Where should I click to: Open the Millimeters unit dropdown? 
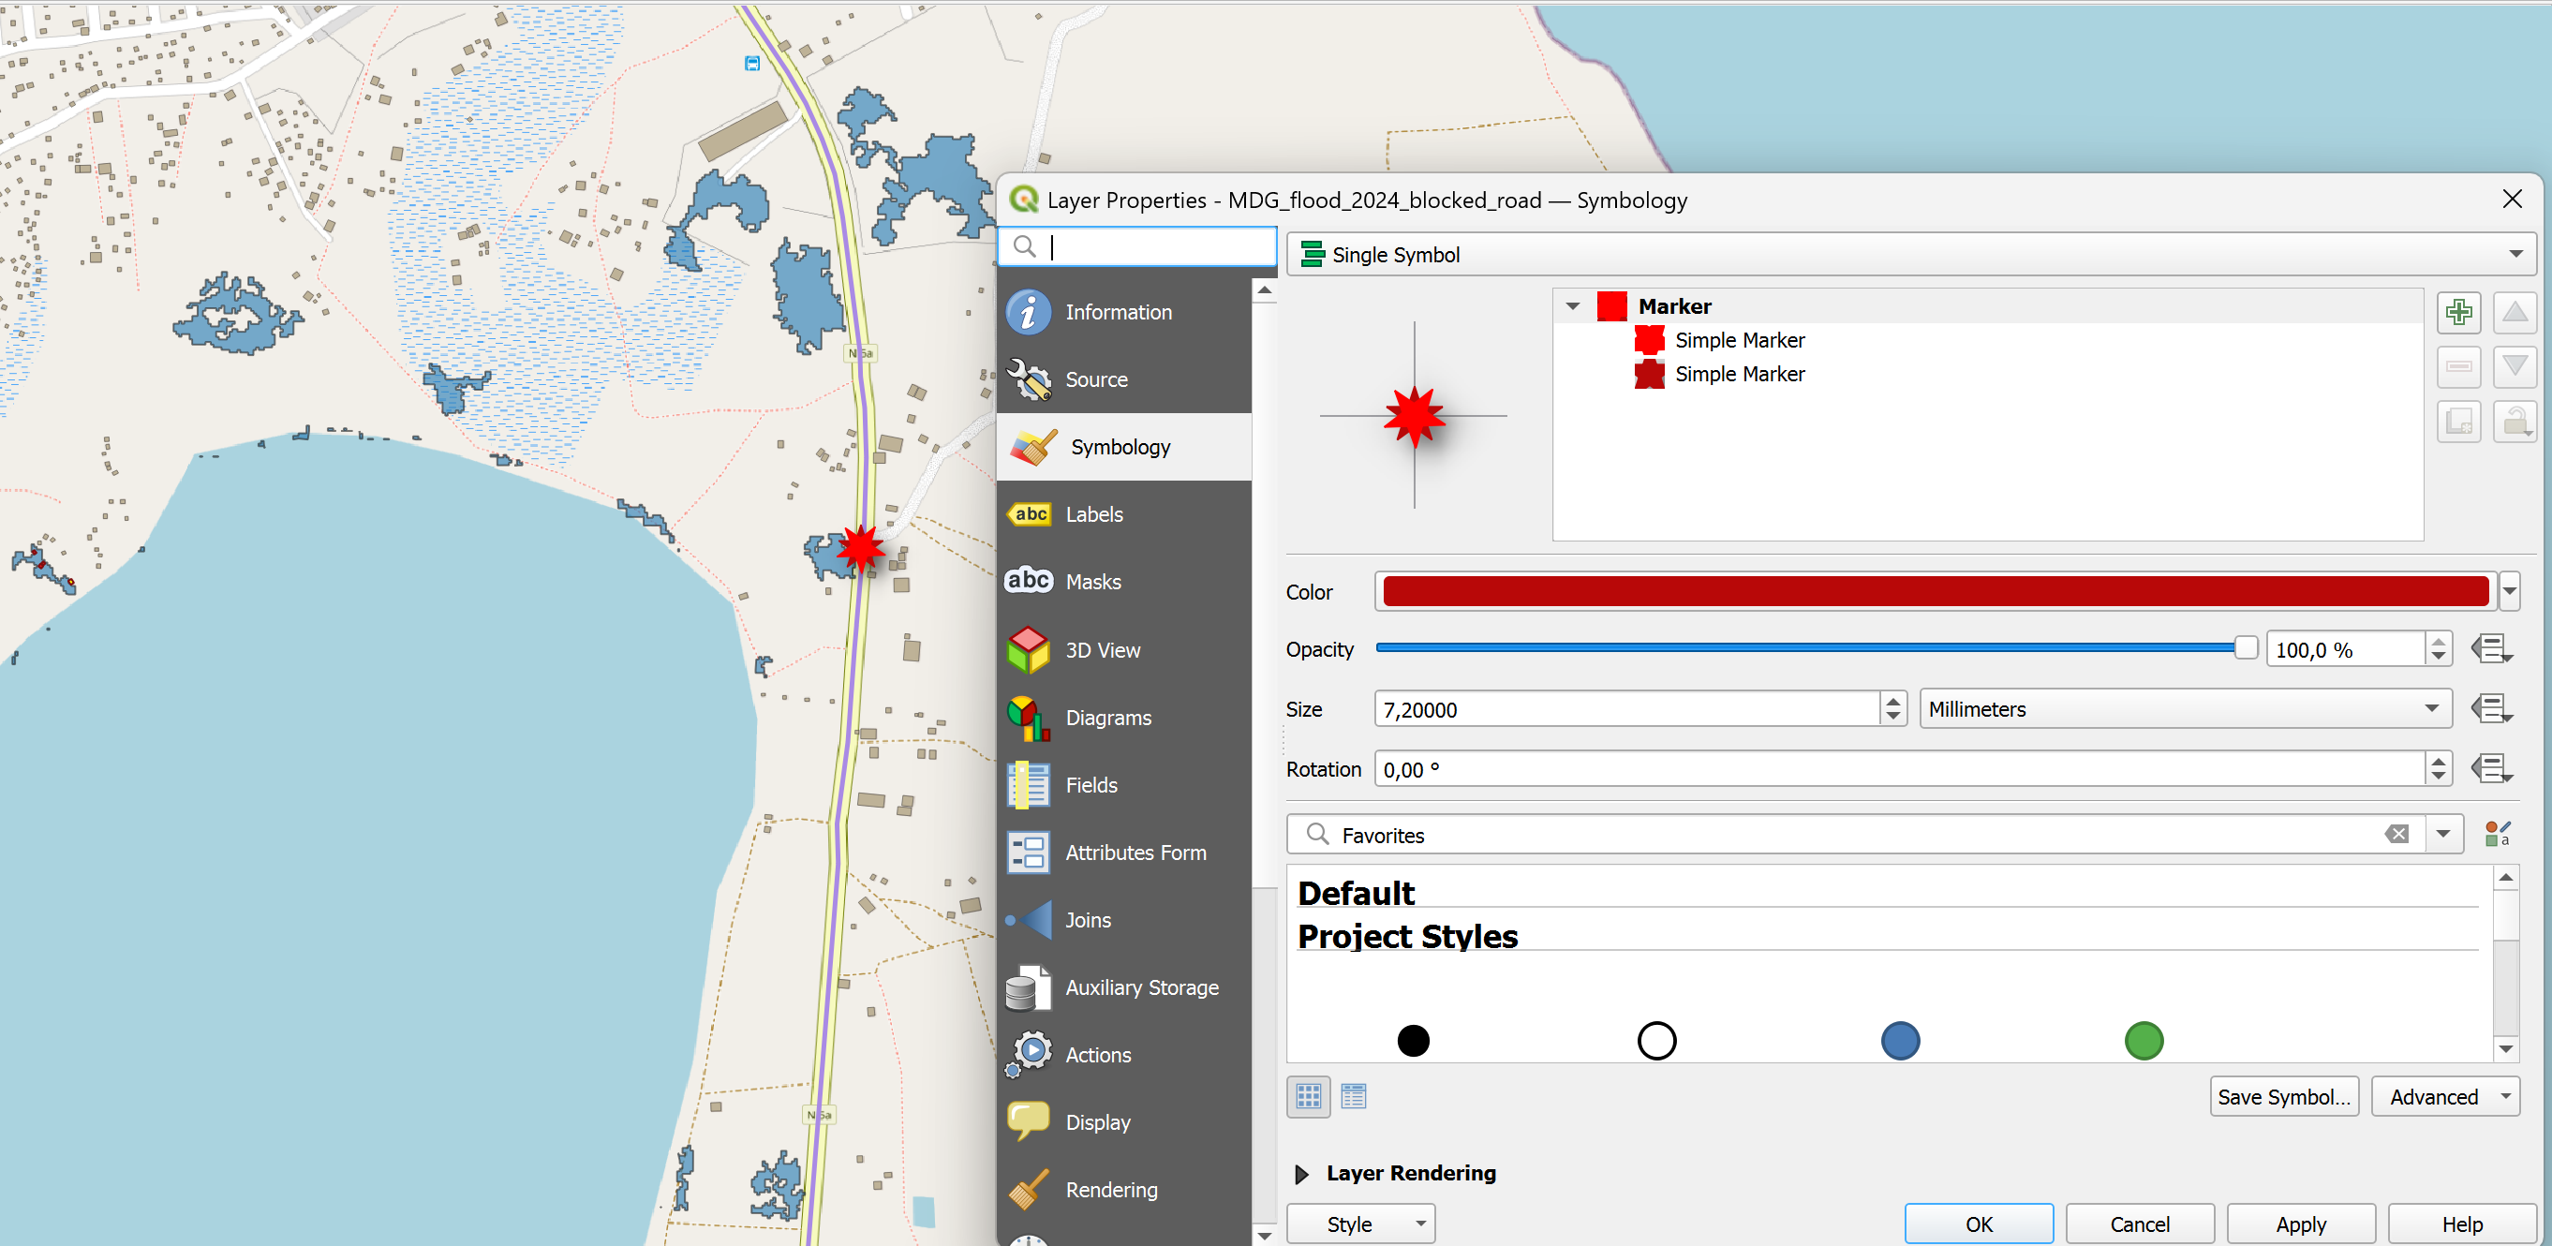coord(2184,709)
